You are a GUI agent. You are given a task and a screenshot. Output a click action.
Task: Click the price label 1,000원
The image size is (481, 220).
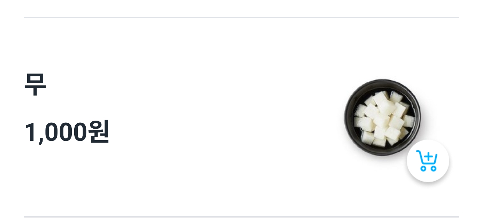67,132
